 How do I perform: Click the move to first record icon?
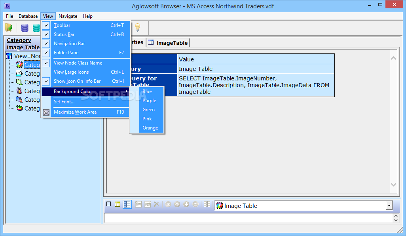(x=168, y=204)
